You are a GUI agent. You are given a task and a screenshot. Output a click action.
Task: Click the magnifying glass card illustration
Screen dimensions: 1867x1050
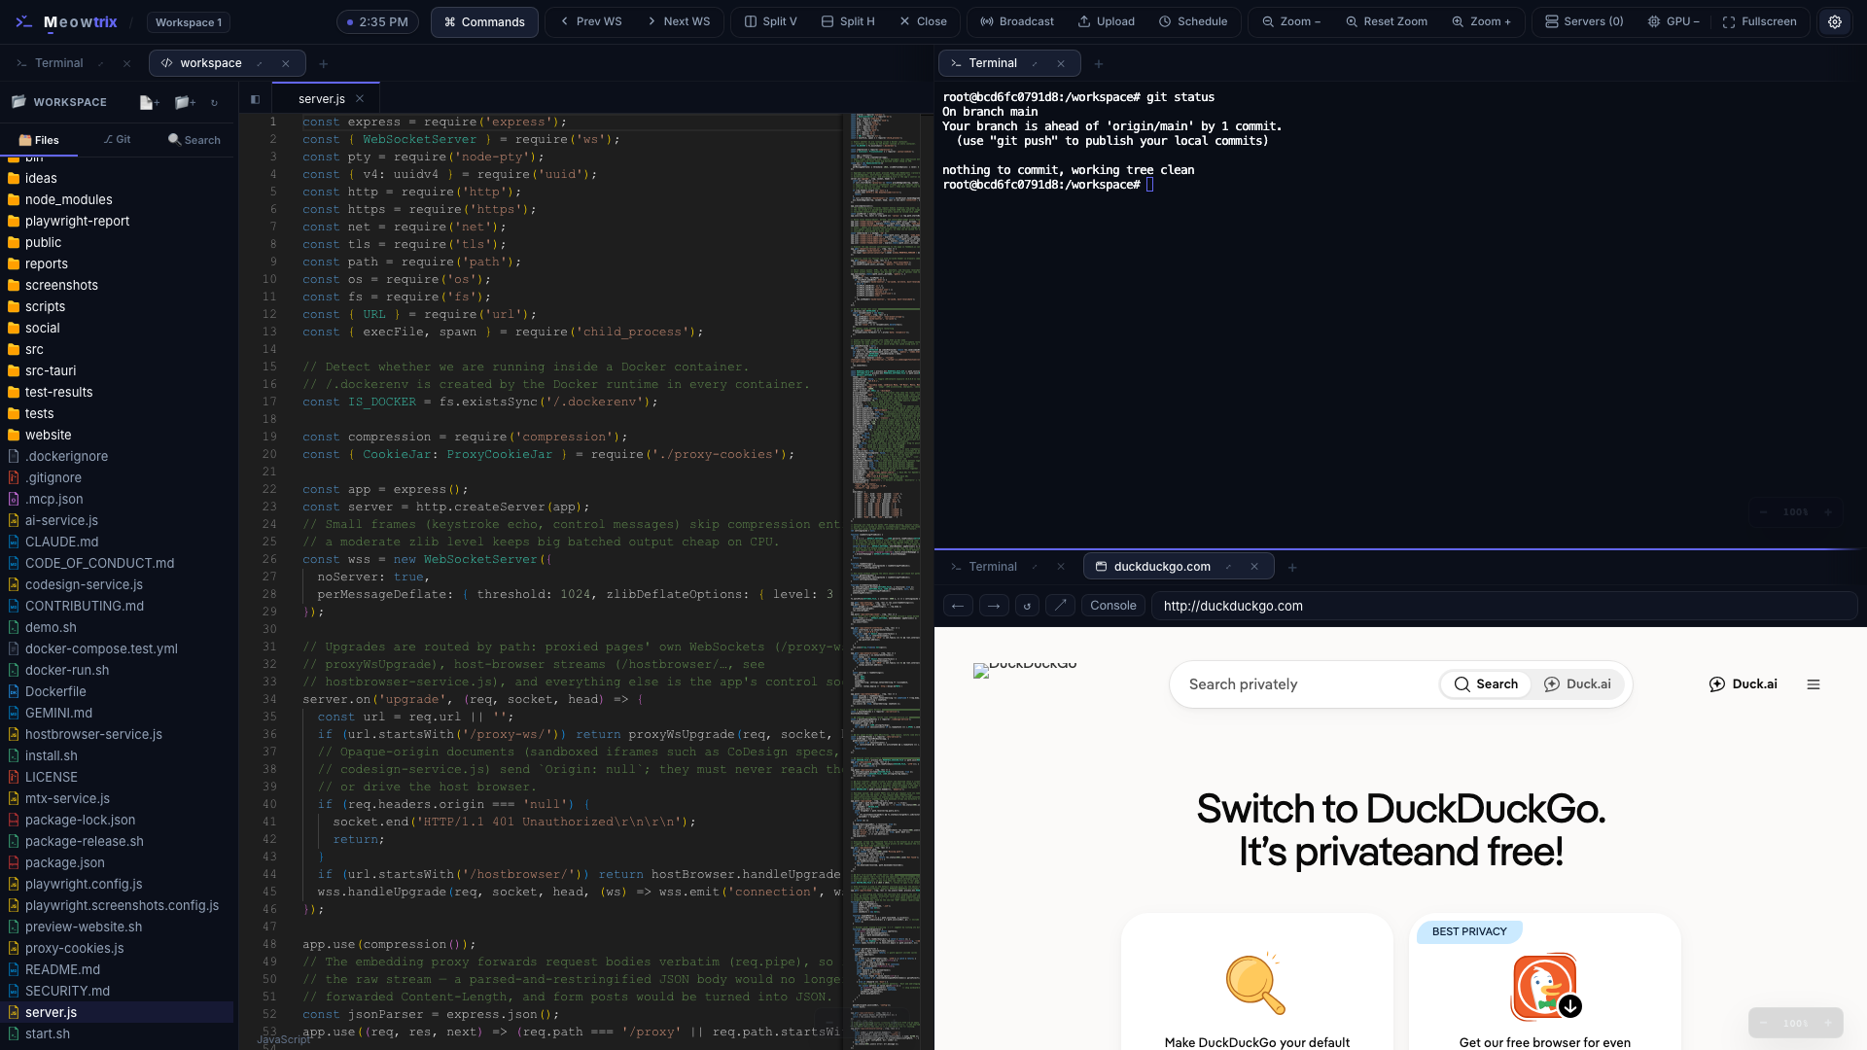[1256, 983]
